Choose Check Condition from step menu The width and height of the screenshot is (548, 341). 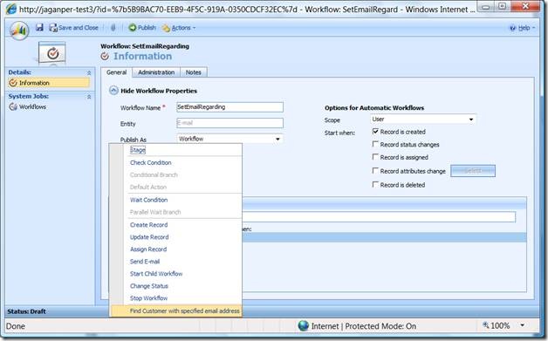[x=151, y=162]
